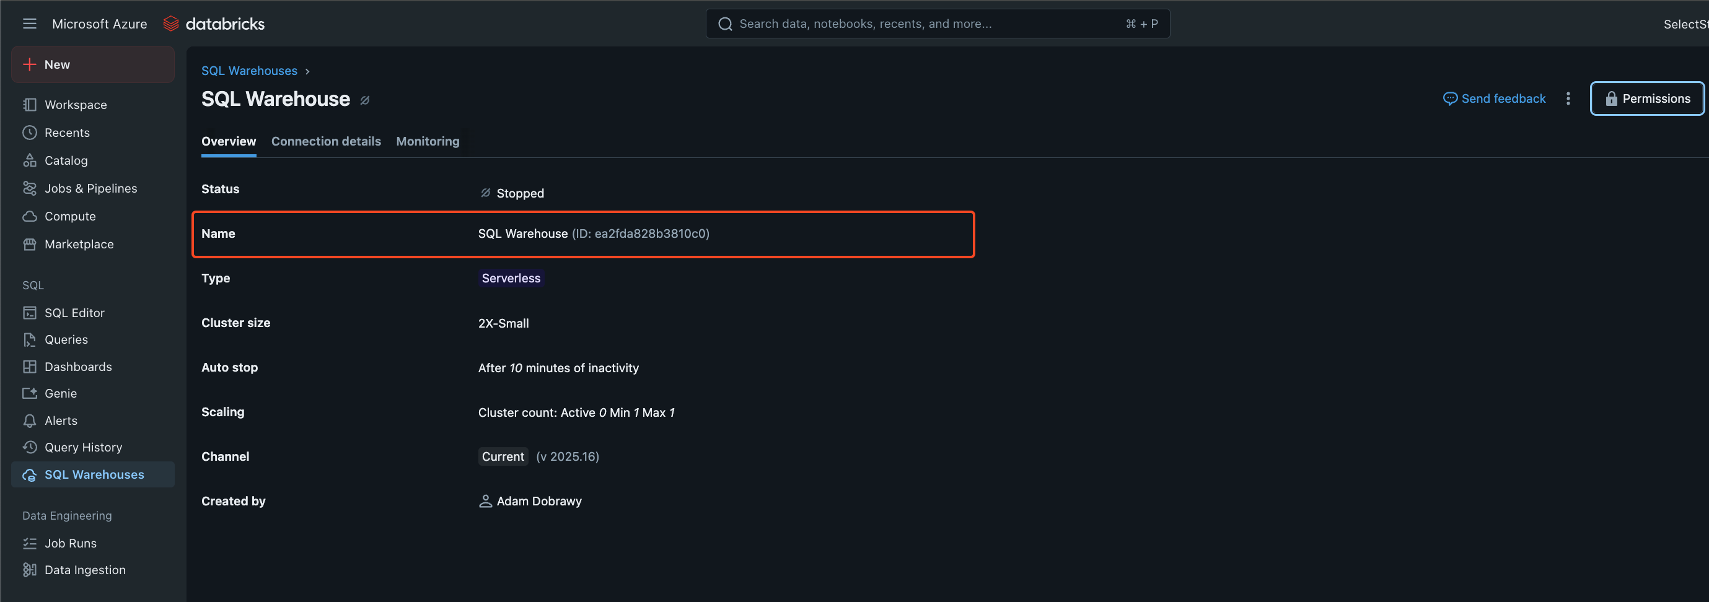
Task: Click the Queries file icon
Action: click(29, 339)
